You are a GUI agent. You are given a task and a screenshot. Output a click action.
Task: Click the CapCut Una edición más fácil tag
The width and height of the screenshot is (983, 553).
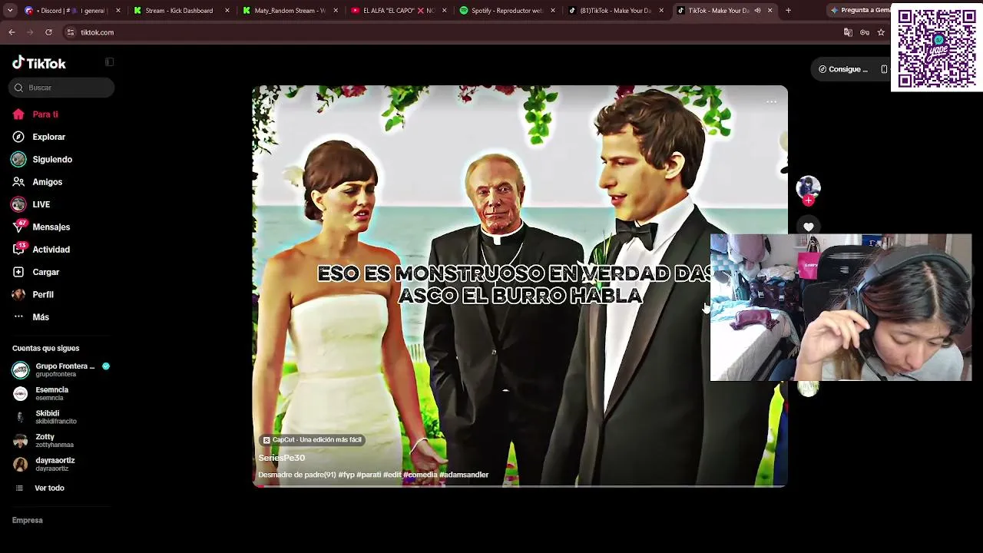click(312, 440)
